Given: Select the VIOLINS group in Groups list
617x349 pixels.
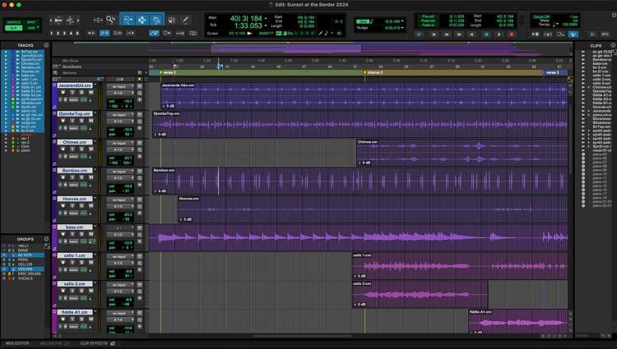Looking at the screenshot, I should pos(26,267).
